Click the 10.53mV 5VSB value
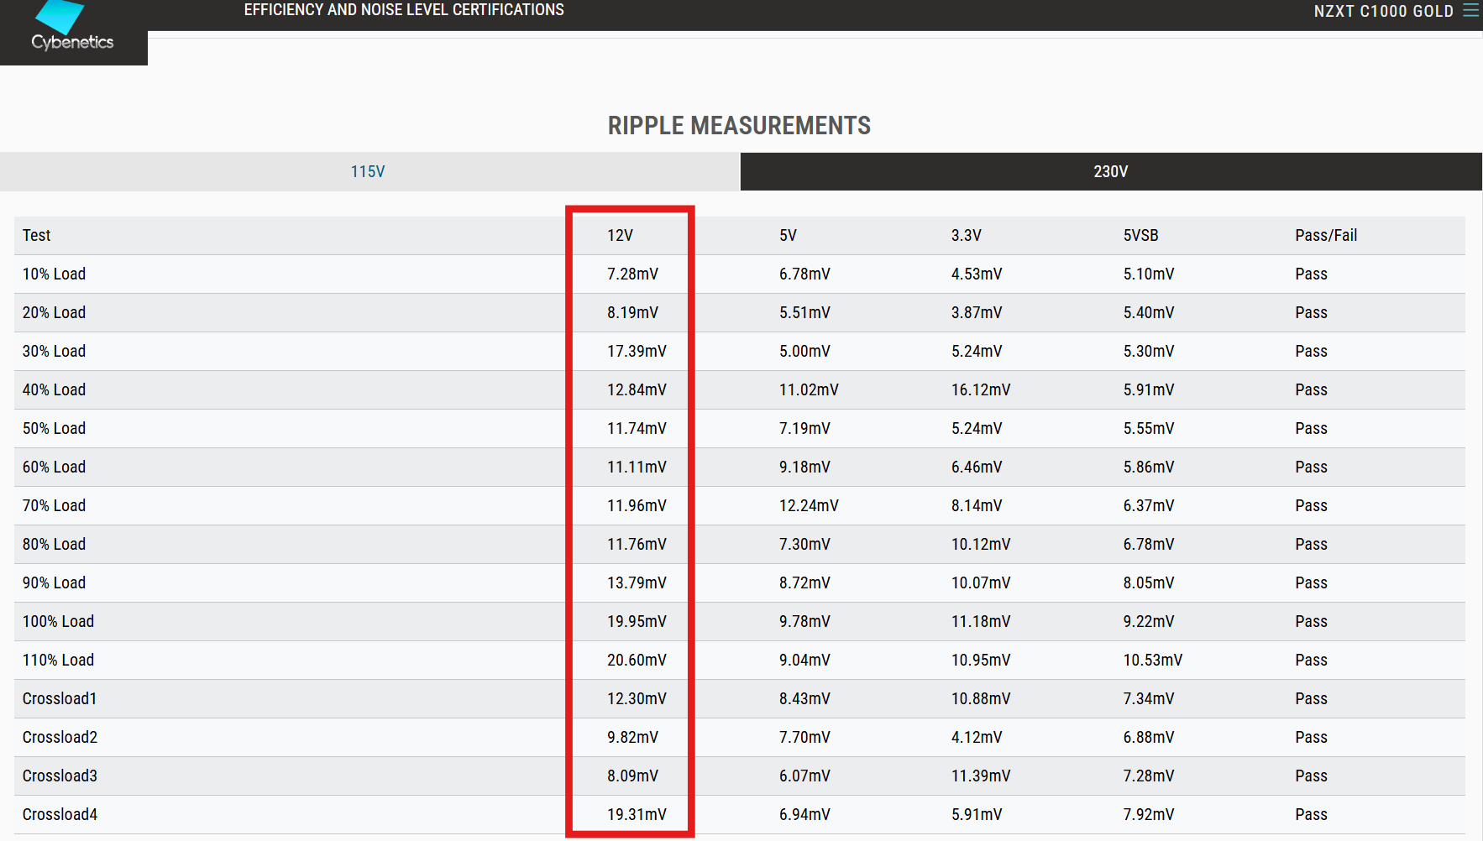This screenshot has height=841, width=1483. click(1153, 661)
